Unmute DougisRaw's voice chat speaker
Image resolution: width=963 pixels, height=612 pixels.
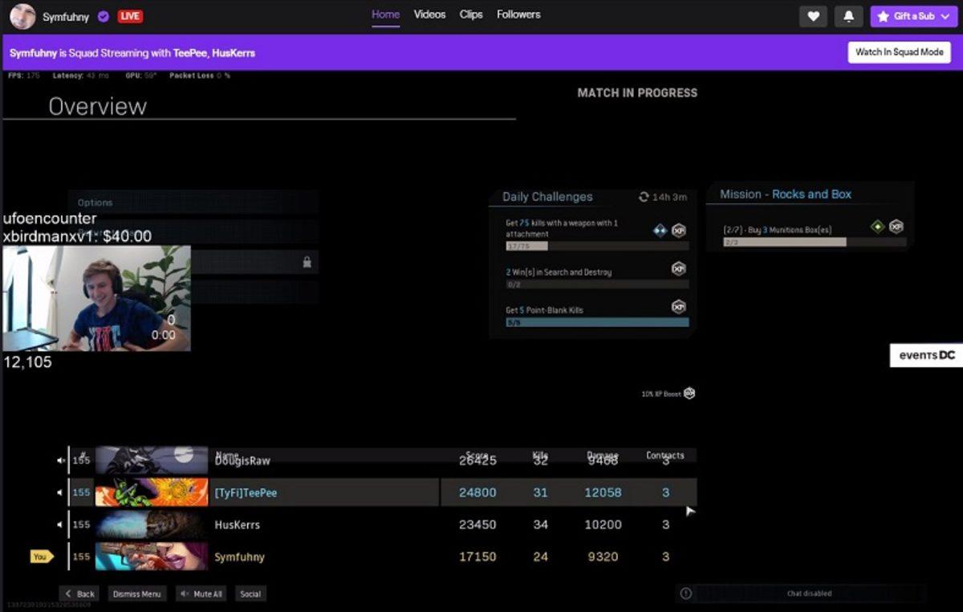pos(61,459)
